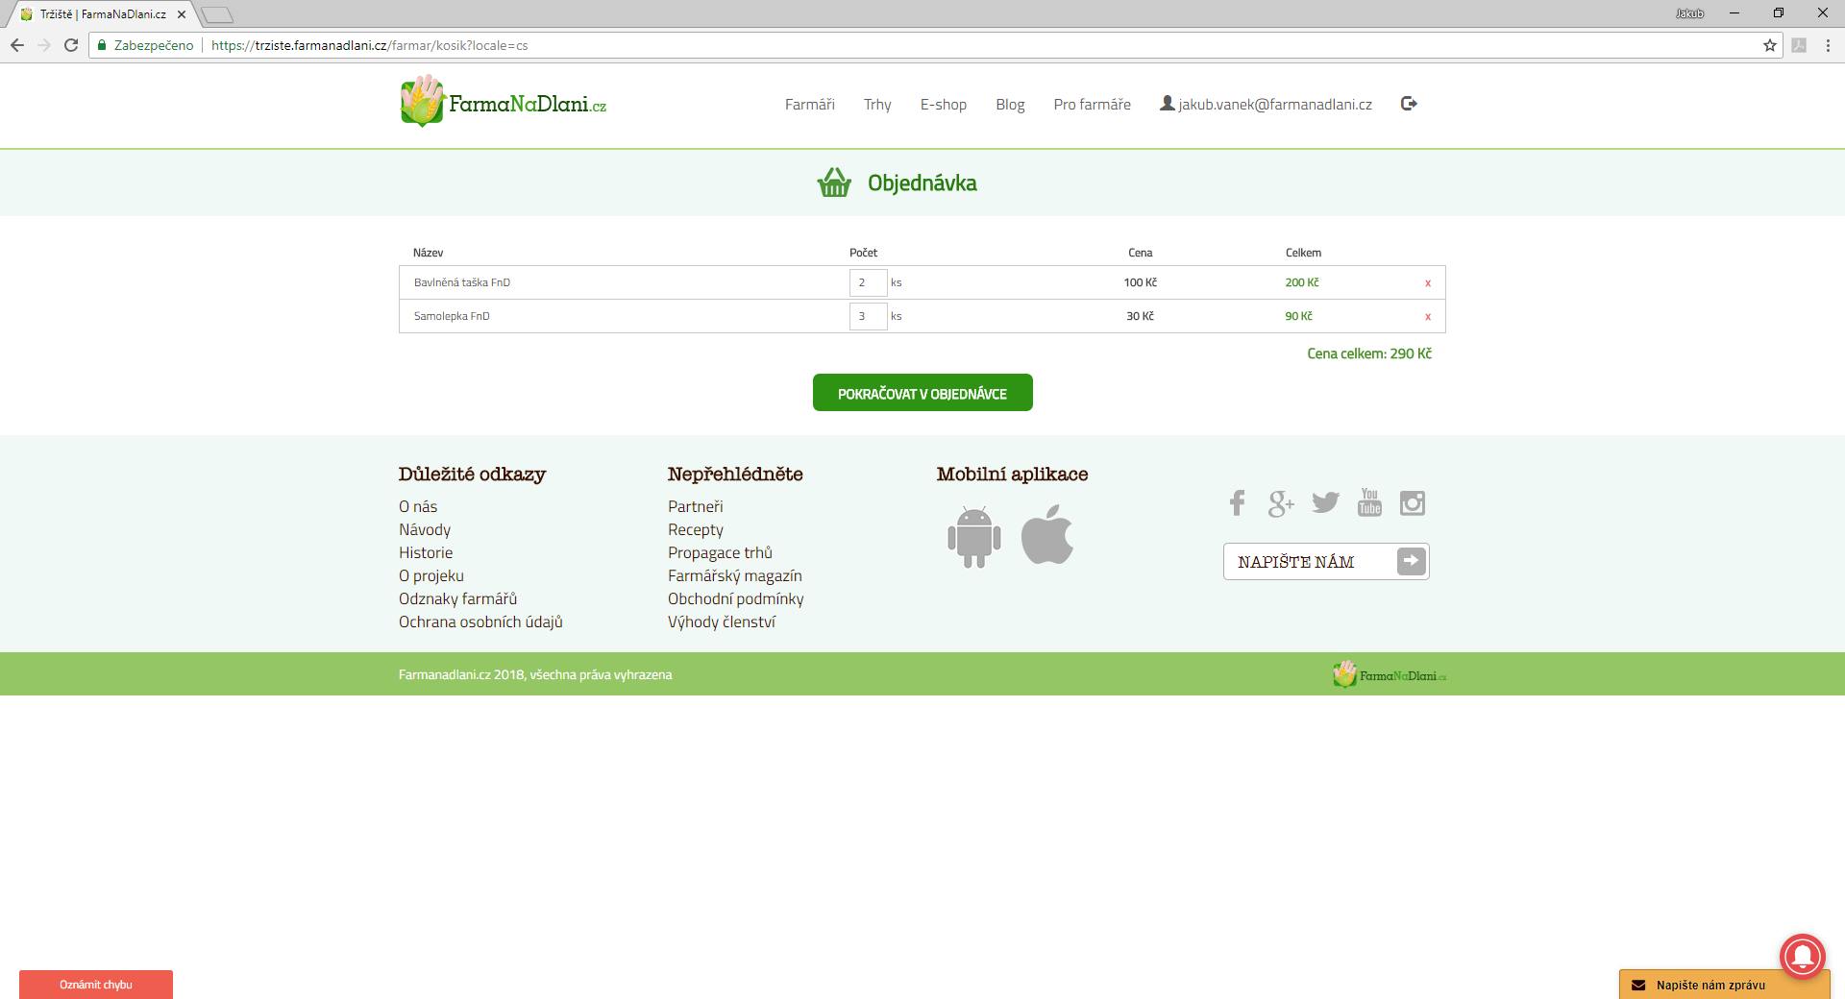Open the red notification bell

(x=1802, y=956)
